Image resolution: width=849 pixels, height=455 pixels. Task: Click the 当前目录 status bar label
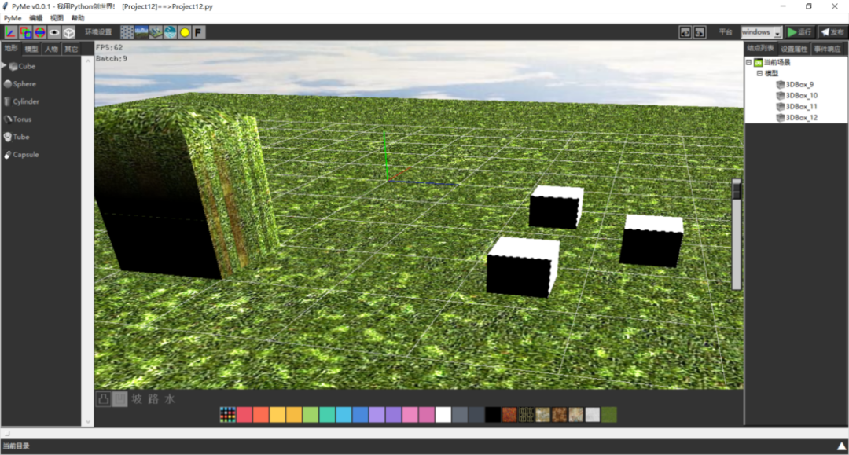pyautogui.click(x=17, y=446)
